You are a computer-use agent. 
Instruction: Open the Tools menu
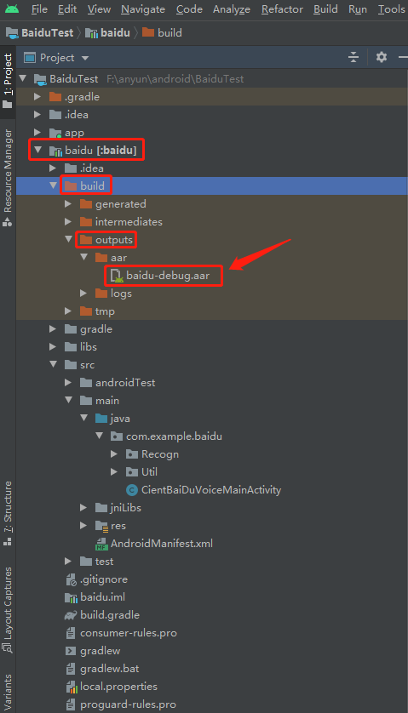pyautogui.click(x=392, y=9)
